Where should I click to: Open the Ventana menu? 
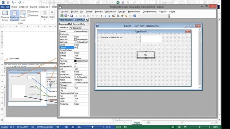[163, 11]
